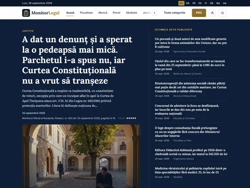Image resolution: width=250 pixels, height=188 pixels.
Task: Open article about Editura Didactică profit
Action: coord(191,152)
